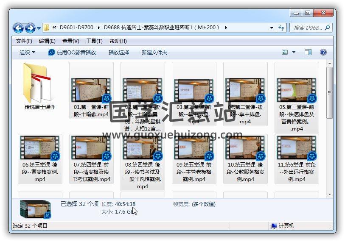345x242 pixels.
Task: Click the folder icon in the address bar
Action: coord(46,28)
